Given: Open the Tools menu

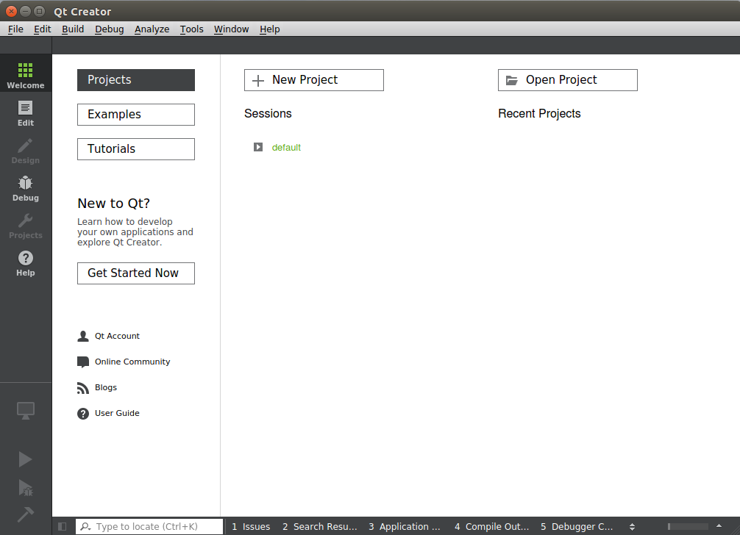Looking at the screenshot, I should tap(191, 29).
